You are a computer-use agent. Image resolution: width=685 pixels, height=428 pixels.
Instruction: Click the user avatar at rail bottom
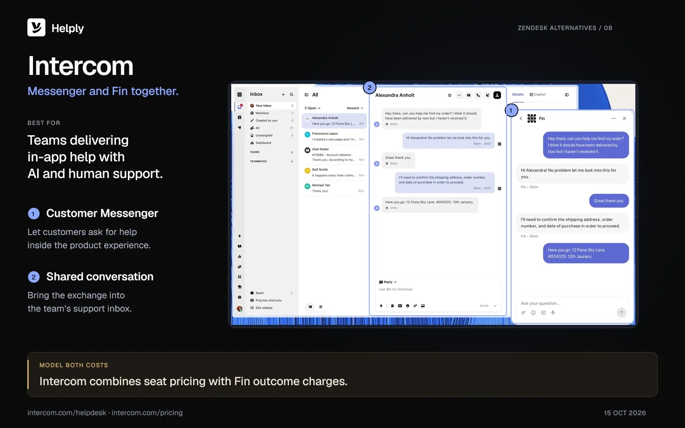click(239, 309)
